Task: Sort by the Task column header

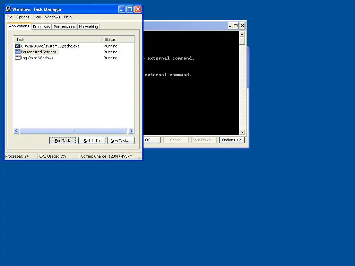Action: point(57,39)
